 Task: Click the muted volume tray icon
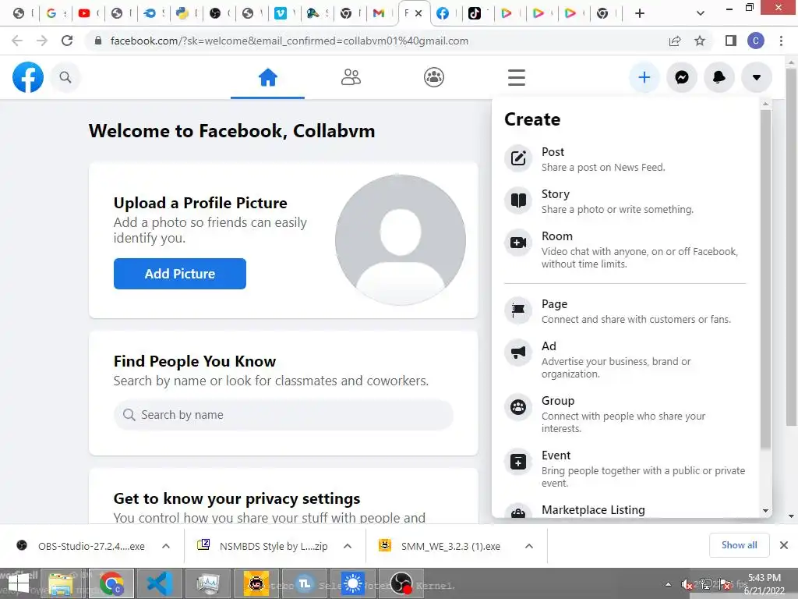tap(687, 584)
